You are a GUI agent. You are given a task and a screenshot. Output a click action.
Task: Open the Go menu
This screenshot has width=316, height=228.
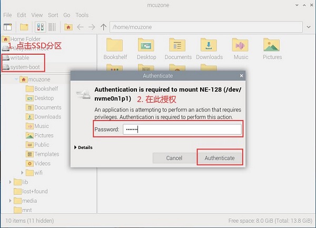(67, 15)
